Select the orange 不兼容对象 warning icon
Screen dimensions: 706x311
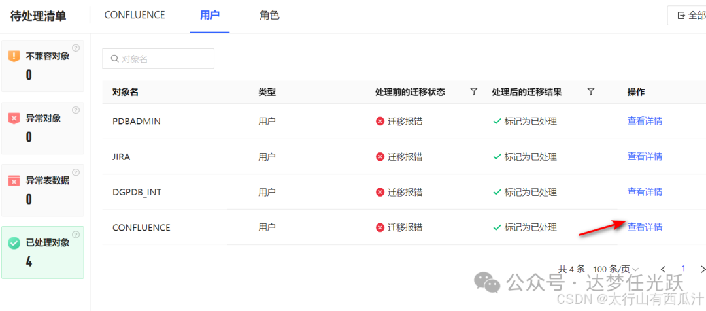(x=14, y=56)
